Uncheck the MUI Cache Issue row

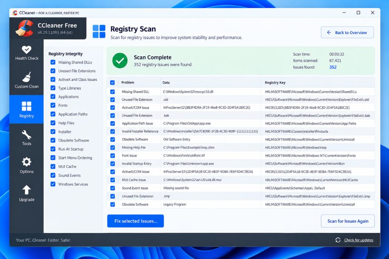[112, 180]
